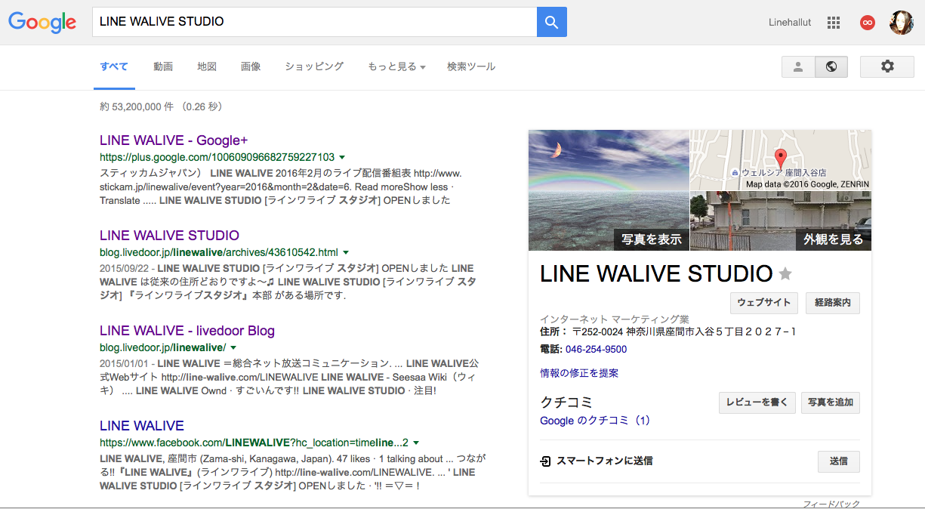The width and height of the screenshot is (925, 509).
Task: Expand arrow beside the facebook.com result URL
Action: (416, 443)
